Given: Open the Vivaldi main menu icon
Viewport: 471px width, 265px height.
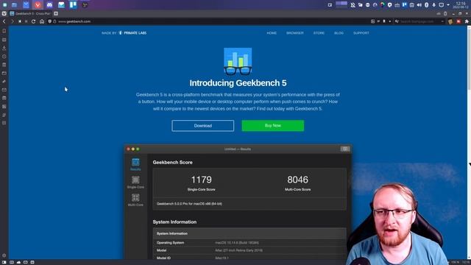Looking at the screenshot, I should 4,13.
